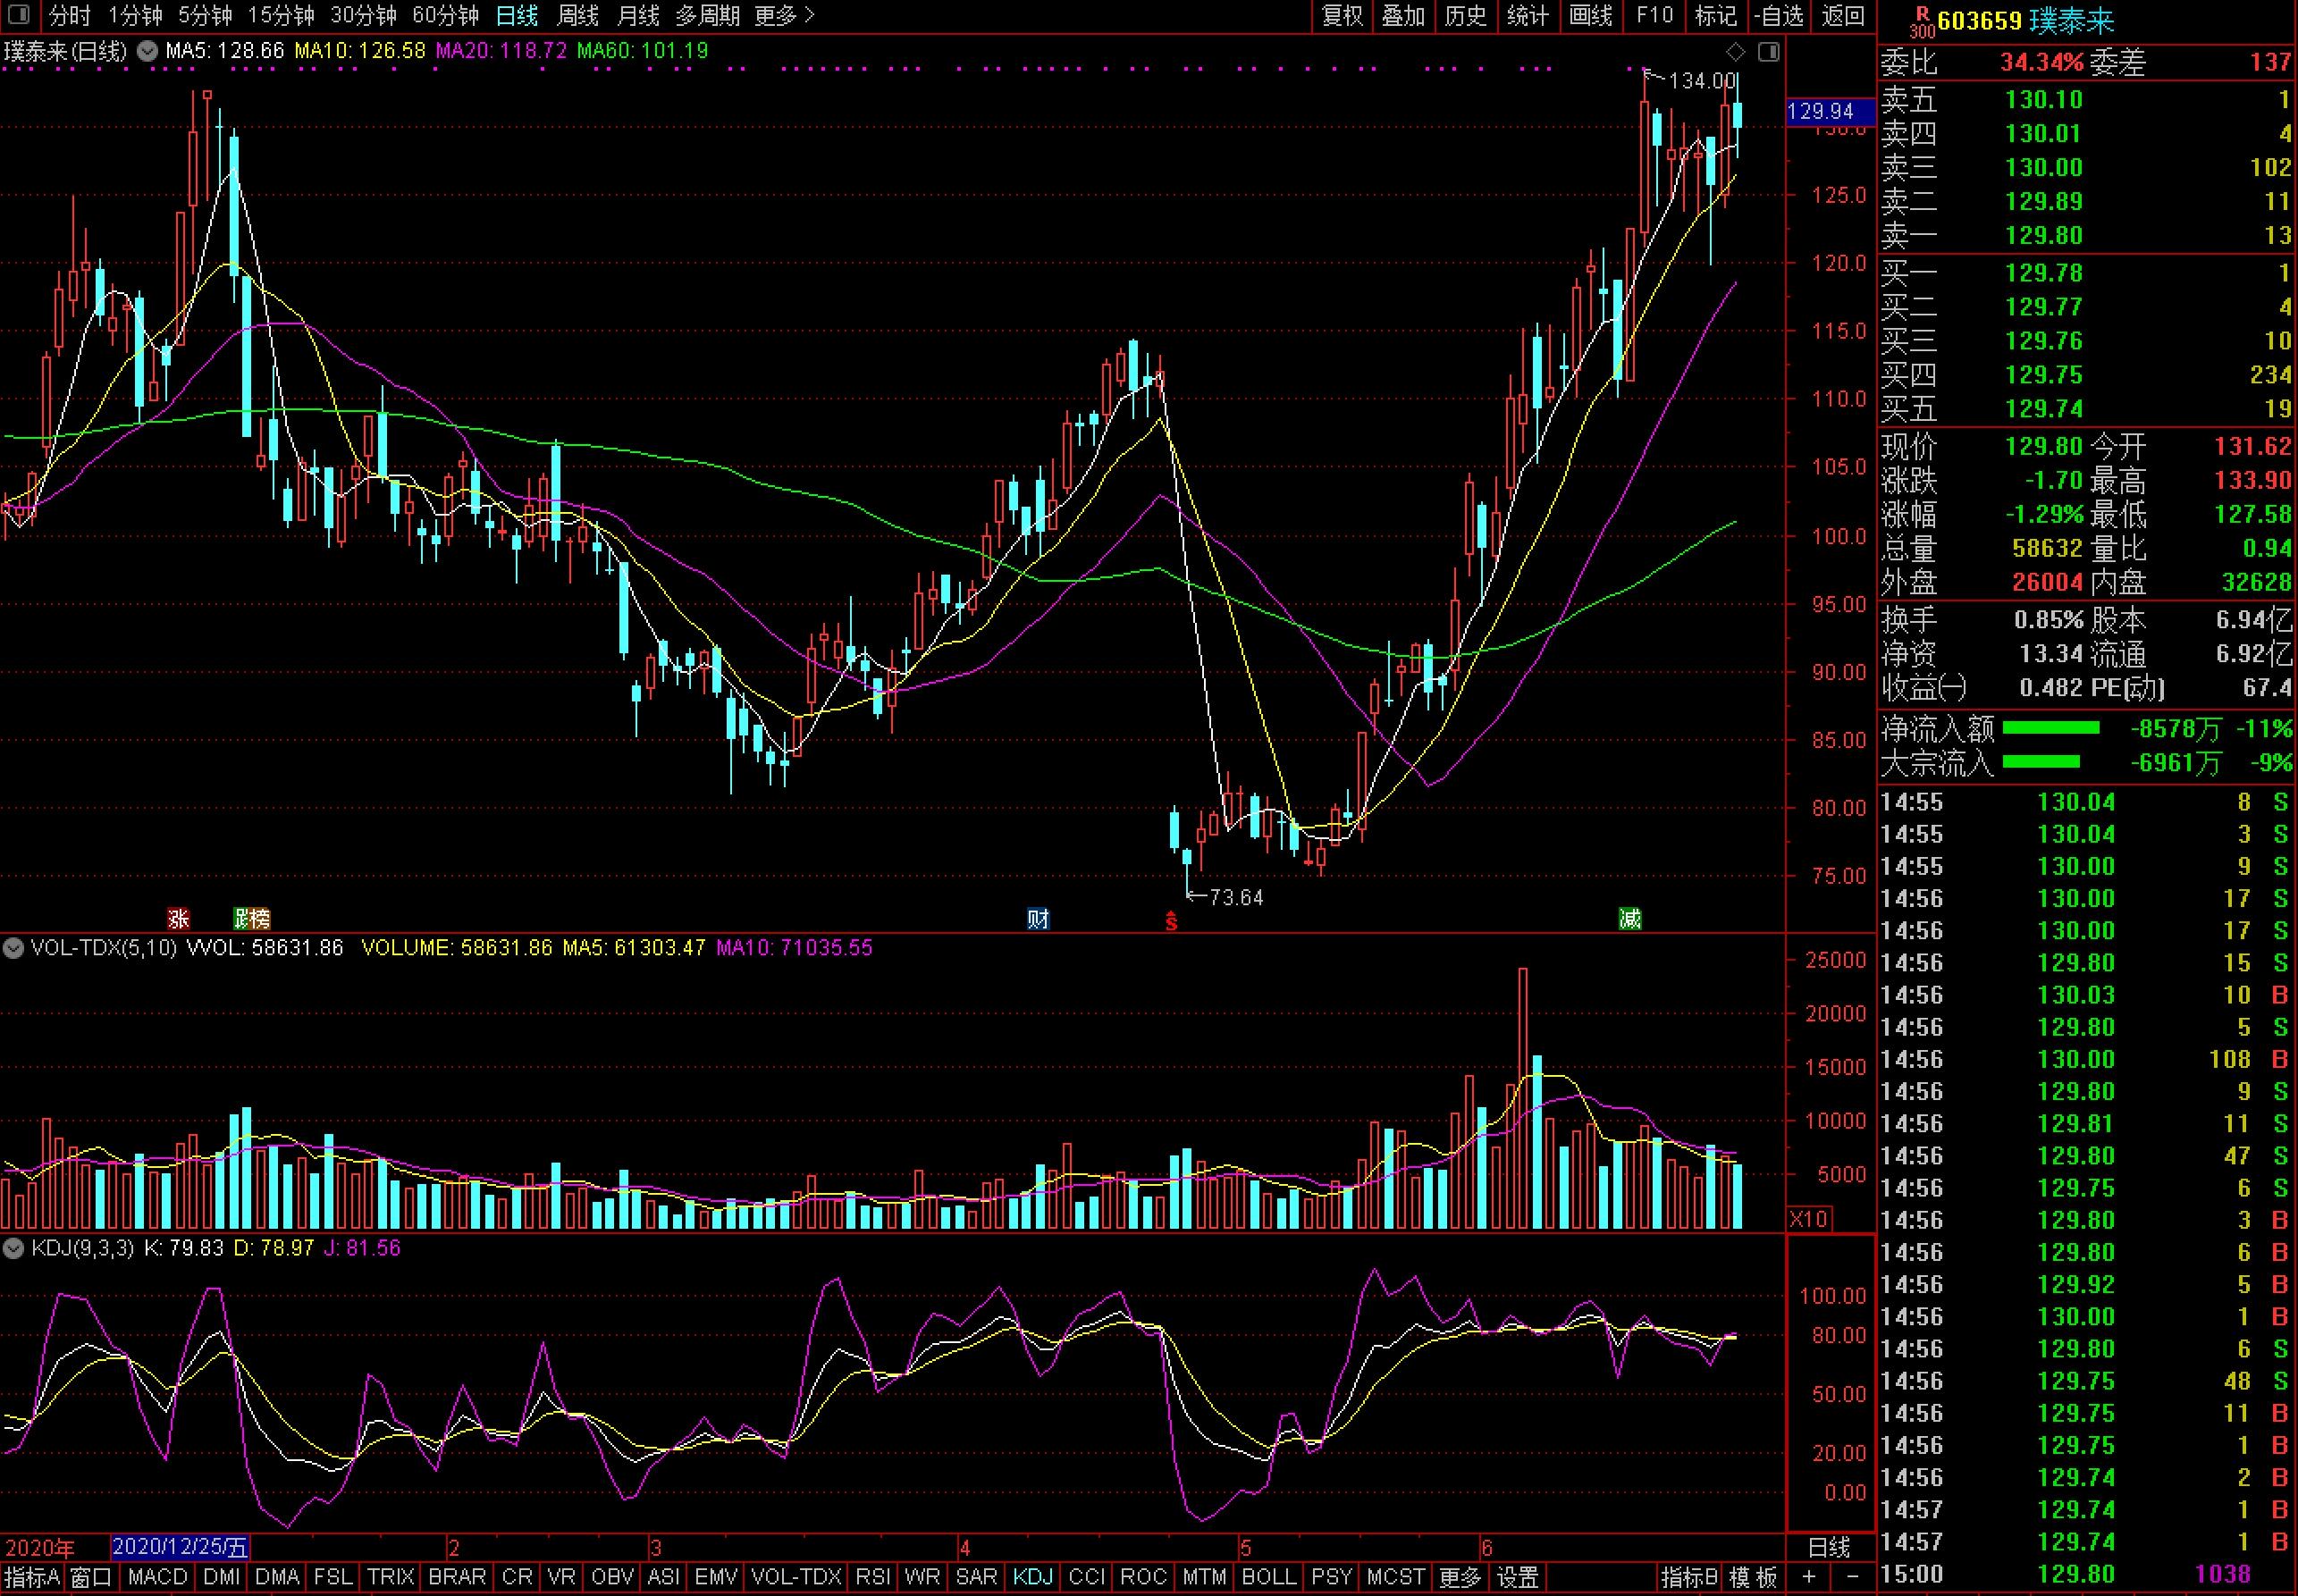Viewport: 2298px width, 1596px height.
Task: Click the X10 volume scale label
Action: 1808,1219
